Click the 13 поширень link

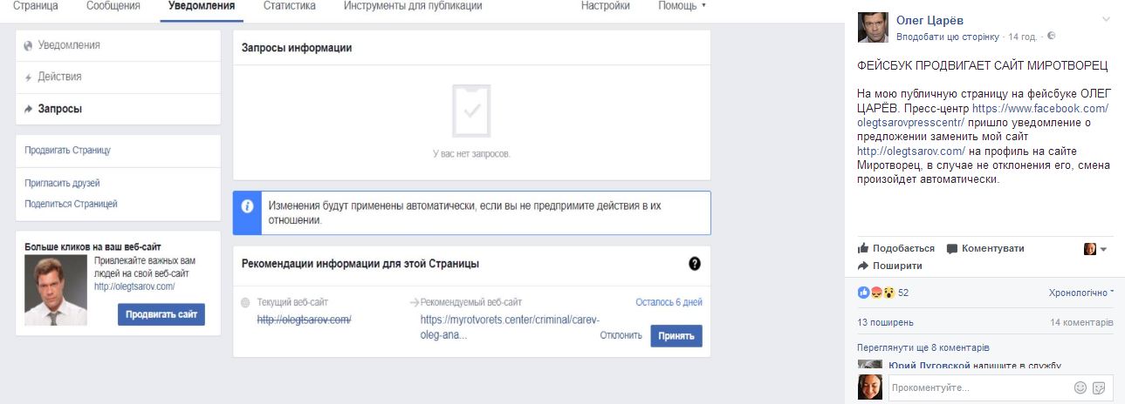pyautogui.click(x=886, y=322)
